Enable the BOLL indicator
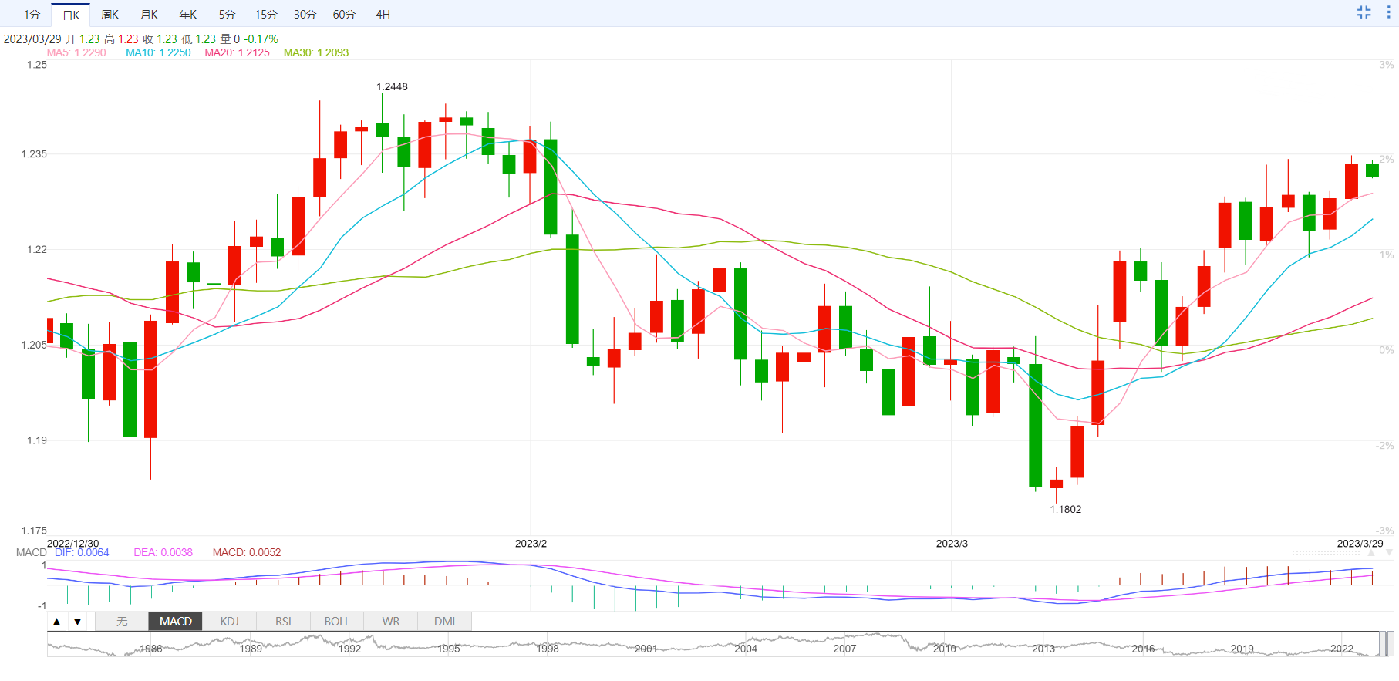 [x=337, y=622]
